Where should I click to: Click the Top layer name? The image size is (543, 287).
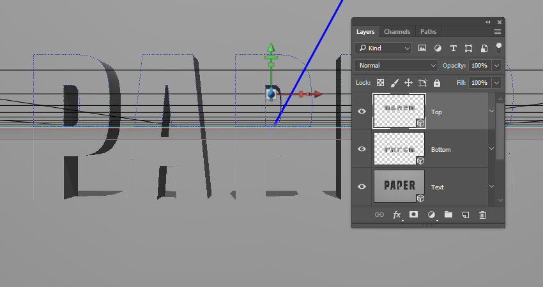(x=436, y=112)
